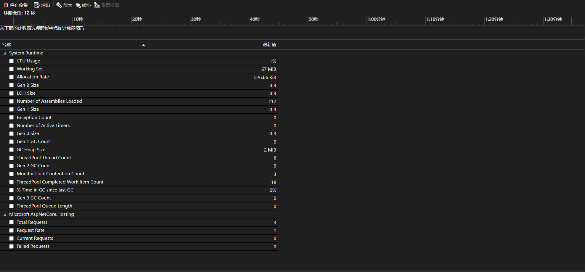Check Gen 2 GC Count counter
Viewport: 585px width, 272px height.
pyautogui.click(x=12, y=166)
